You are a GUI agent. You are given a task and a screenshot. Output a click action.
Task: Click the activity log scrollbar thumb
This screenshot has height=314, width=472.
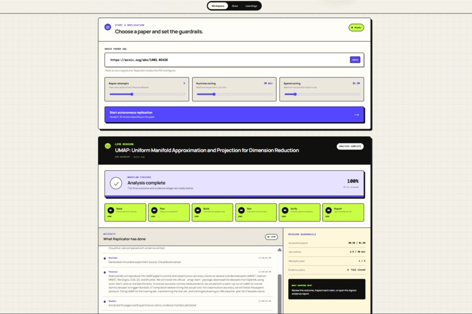pyautogui.click(x=280, y=294)
